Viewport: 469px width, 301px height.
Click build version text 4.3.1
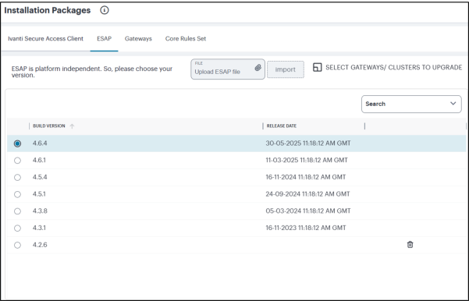pos(39,228)
